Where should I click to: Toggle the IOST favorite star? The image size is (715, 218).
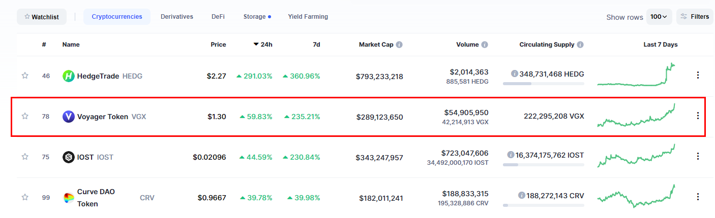tap(25, 157)
